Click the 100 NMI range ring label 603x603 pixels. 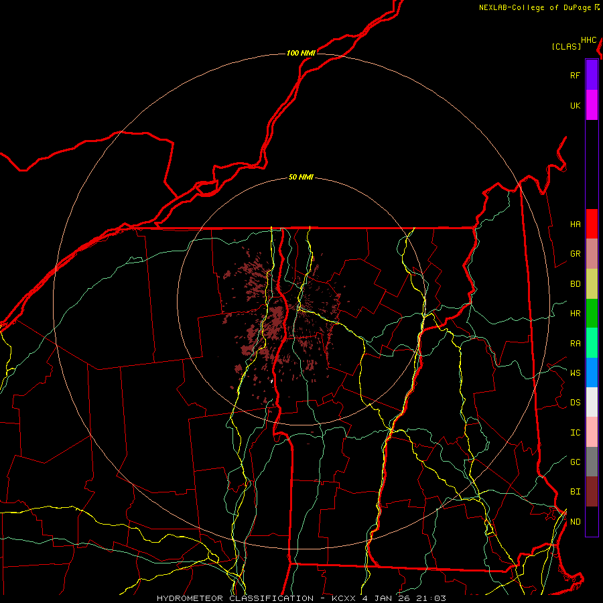301,53
